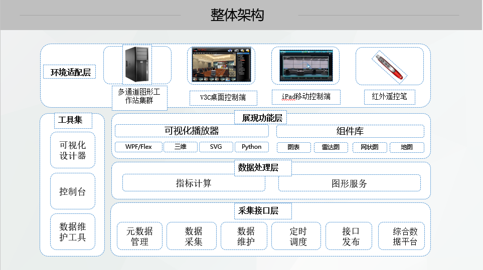Viewport: 483px width, 270px height.
Task: Select the 图表 component box
Action: click(294, 147)
